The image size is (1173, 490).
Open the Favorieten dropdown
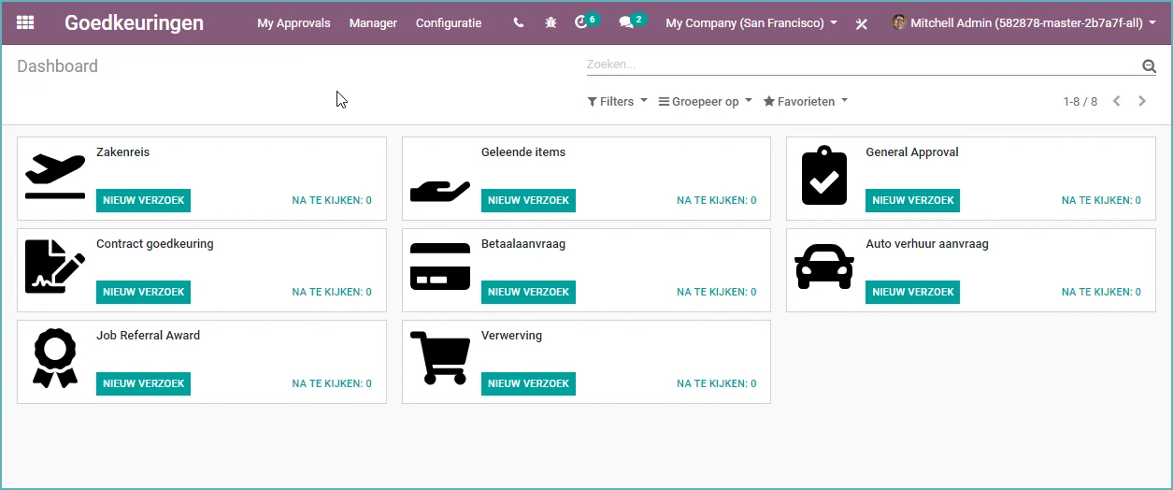click(806, 101)
